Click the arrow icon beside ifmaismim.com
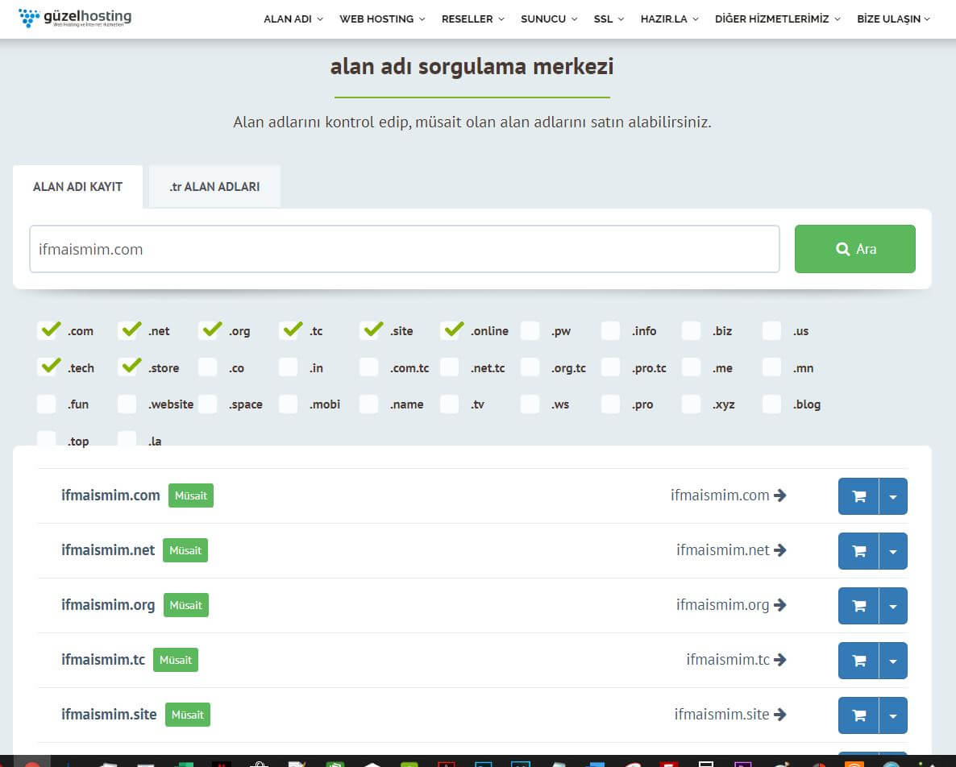 (780, 495)
